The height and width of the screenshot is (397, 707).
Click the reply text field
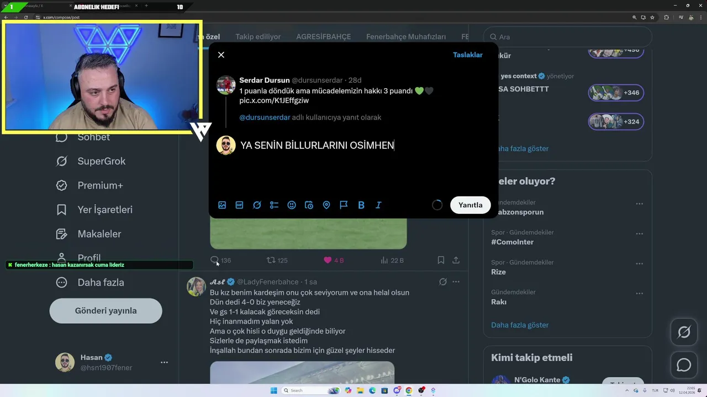[365, 146]
